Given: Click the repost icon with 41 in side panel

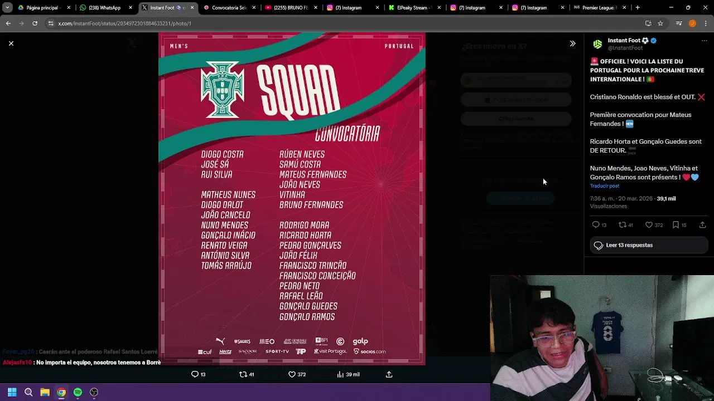Looking at the screenshot, I should (622, 225).
